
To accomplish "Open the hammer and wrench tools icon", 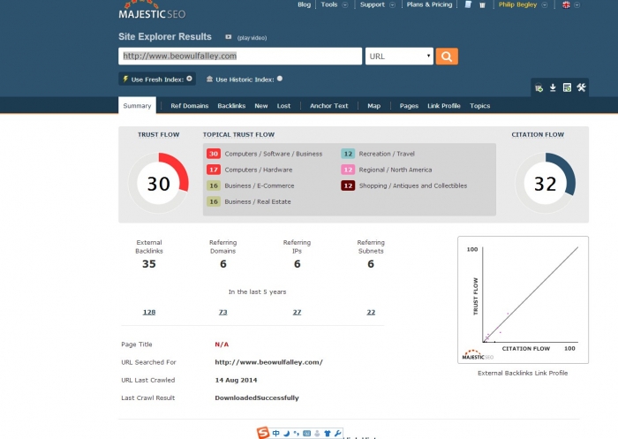I will [x=581, y=87].
